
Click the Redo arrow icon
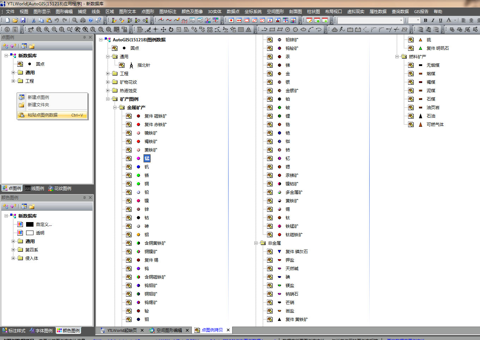(65, 20)
